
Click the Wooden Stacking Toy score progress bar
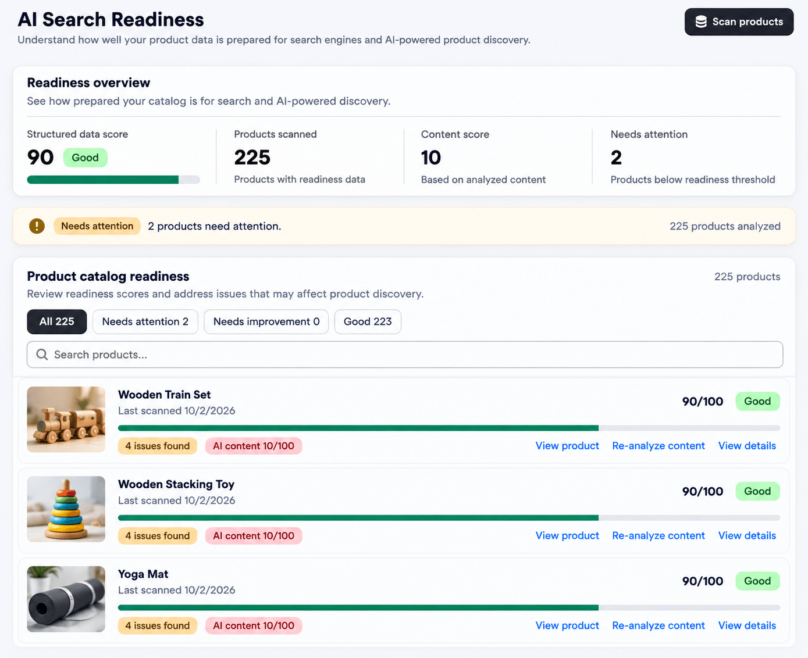(x=449, y=518)
